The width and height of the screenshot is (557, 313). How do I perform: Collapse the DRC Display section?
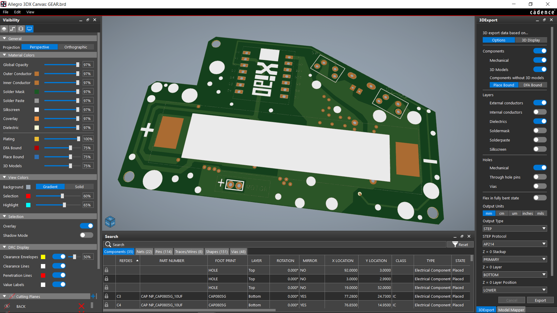[4, 247]
